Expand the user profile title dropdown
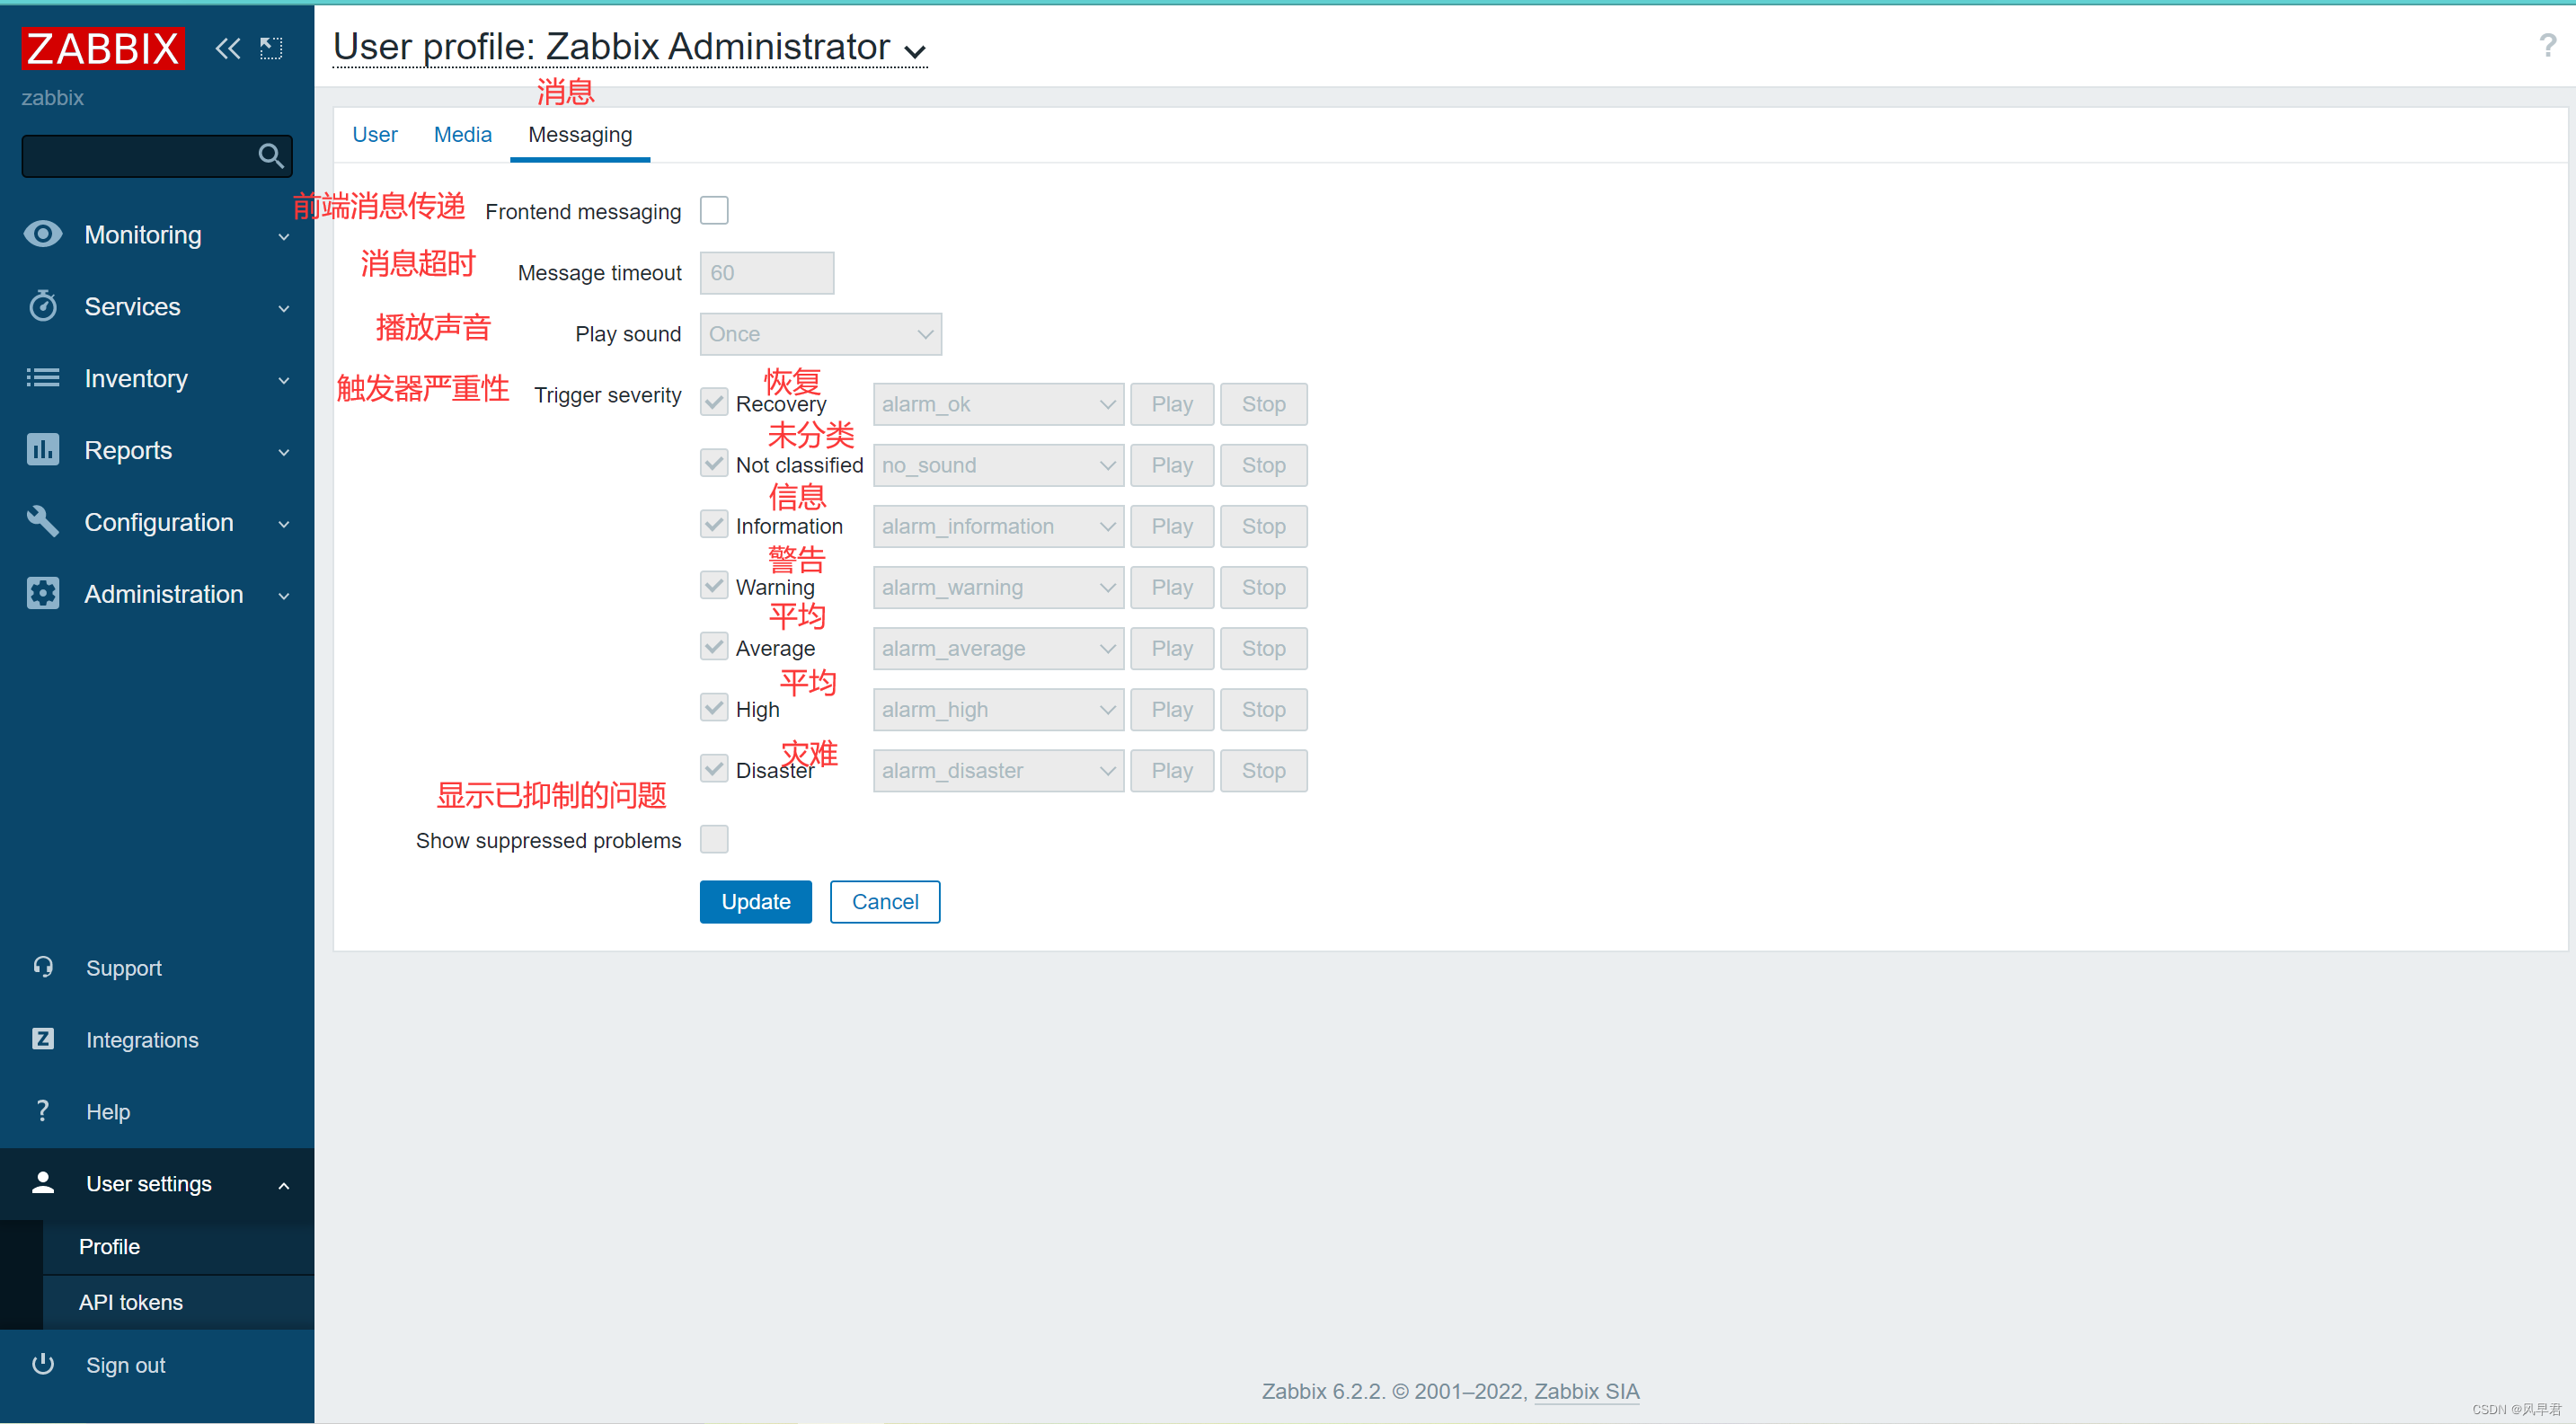 tap(914, 50)
